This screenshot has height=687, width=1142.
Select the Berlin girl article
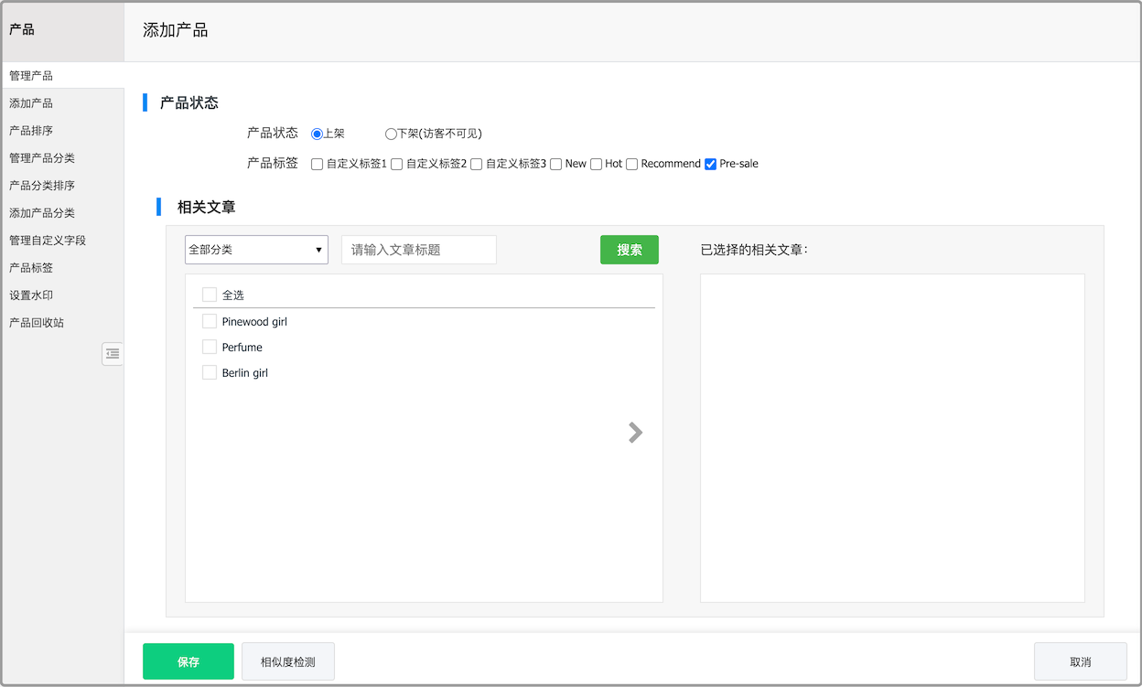coord(209,372)
